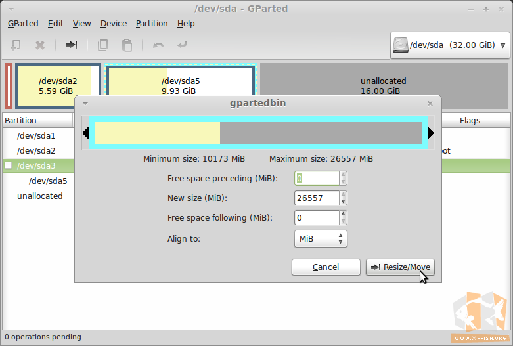Viewport: 513px width, 346px height.
Task: Open the GParted menu
Action: point(23,24)
